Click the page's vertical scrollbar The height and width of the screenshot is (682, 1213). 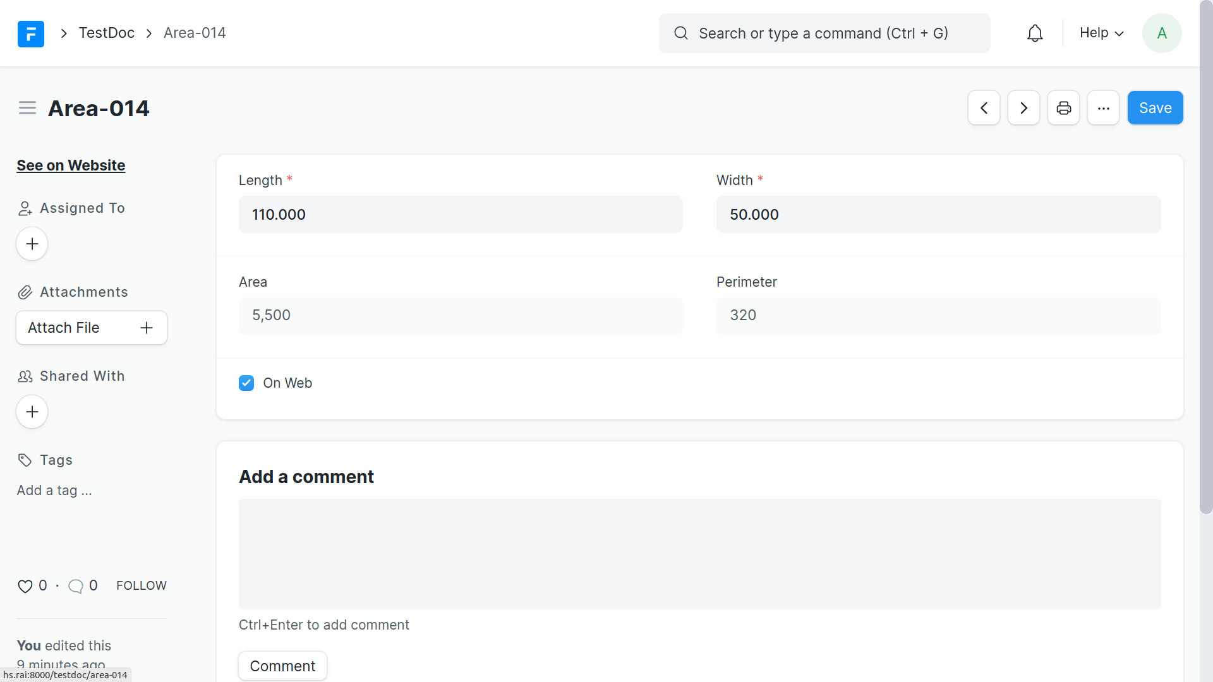click(x=1205, y=253)
